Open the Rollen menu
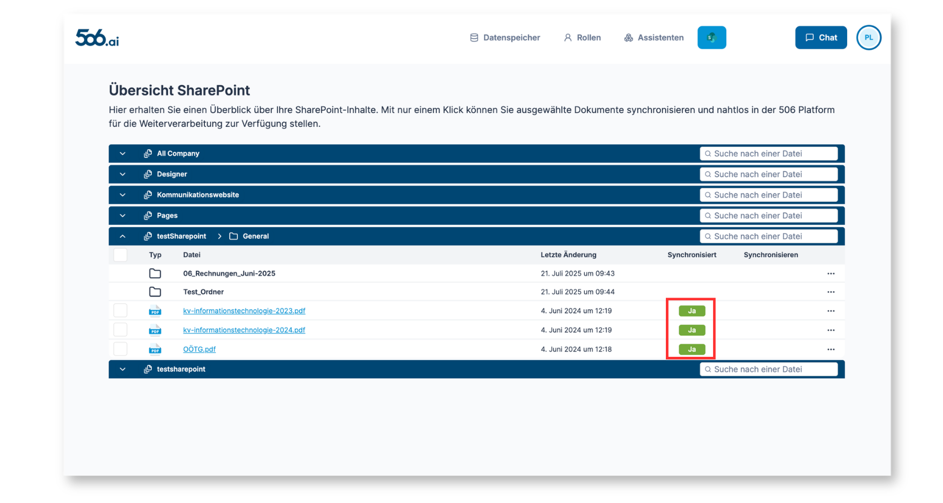The image size is (943, 503). [582, 38]
